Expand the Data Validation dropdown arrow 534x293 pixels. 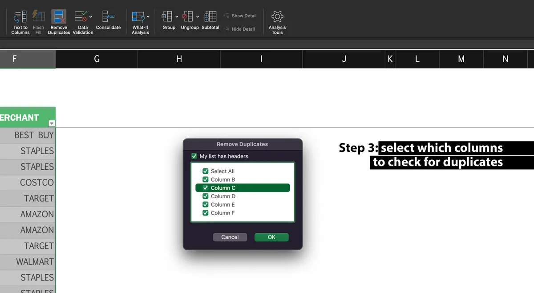tap(91, 16)
